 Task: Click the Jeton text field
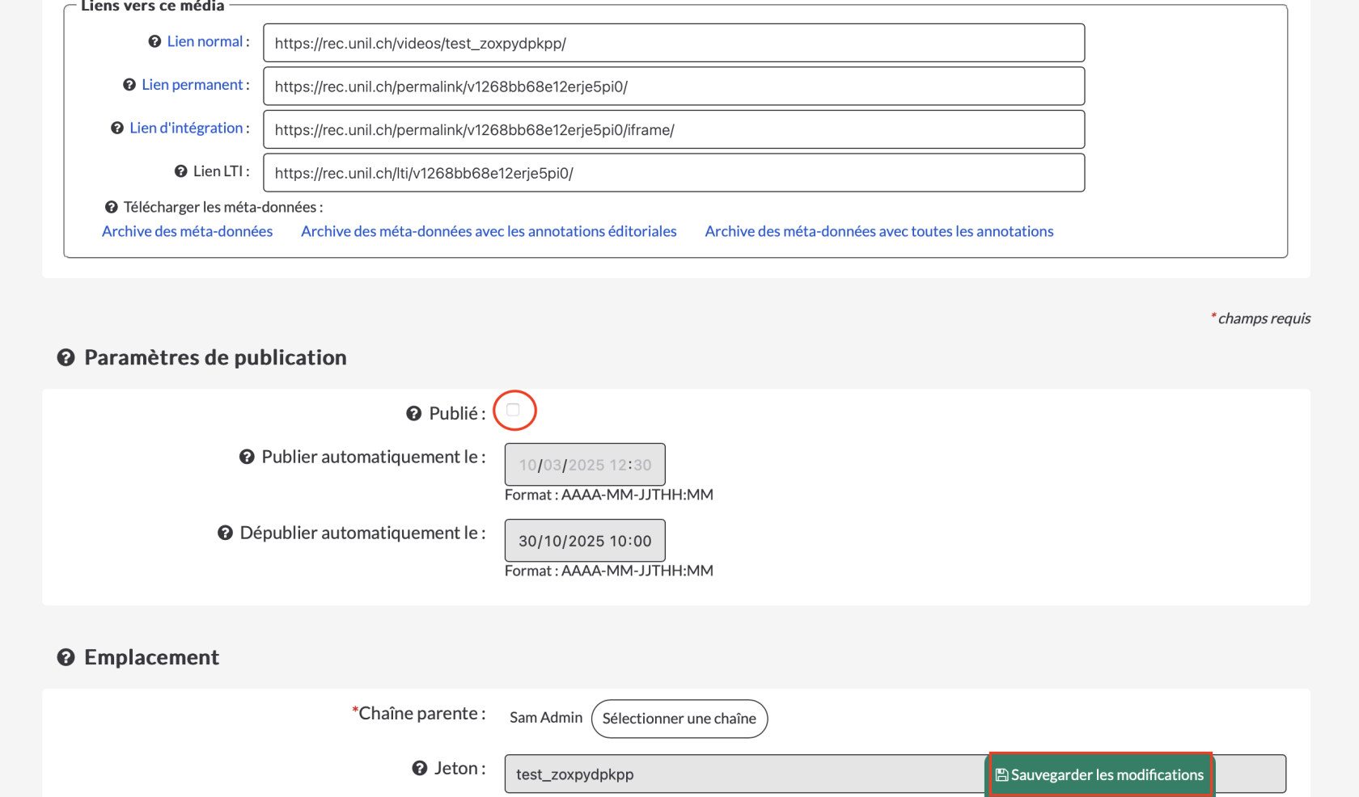pos(728,774)
